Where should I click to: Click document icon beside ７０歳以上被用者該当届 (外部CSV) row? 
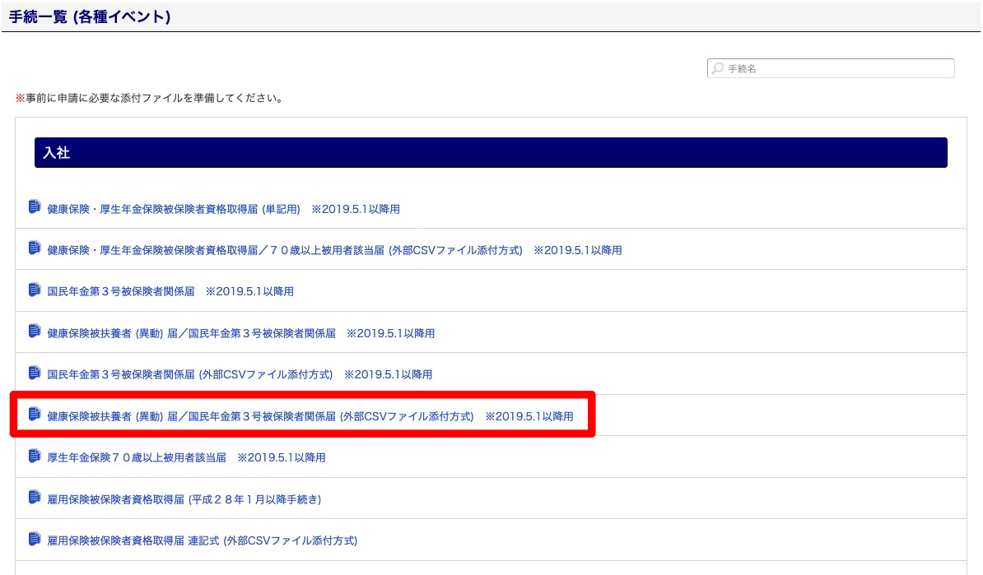click(x=35, y=248)
